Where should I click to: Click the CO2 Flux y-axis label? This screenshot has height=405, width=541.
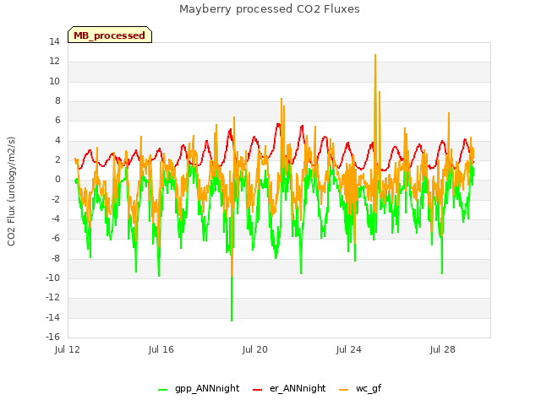[11, 192]
